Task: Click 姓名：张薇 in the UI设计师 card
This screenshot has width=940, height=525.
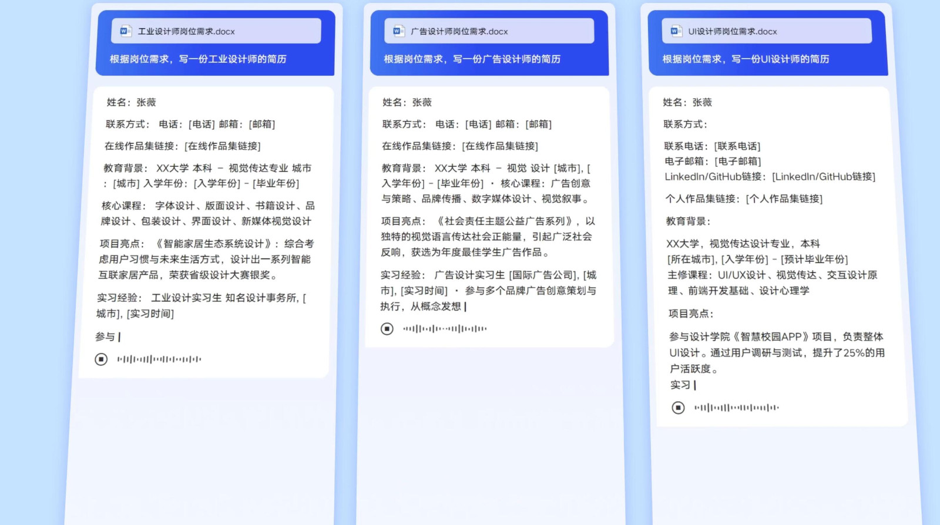Action: pos(687,102)
